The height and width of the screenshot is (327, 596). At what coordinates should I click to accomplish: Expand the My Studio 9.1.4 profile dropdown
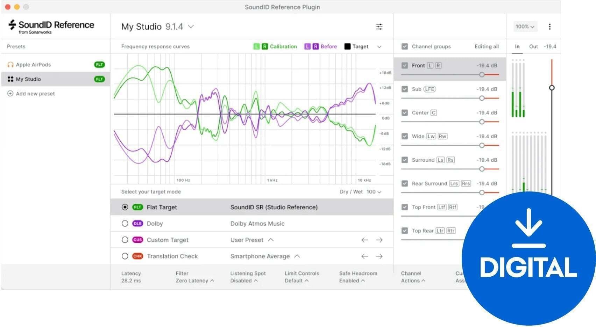pos(191,27)
